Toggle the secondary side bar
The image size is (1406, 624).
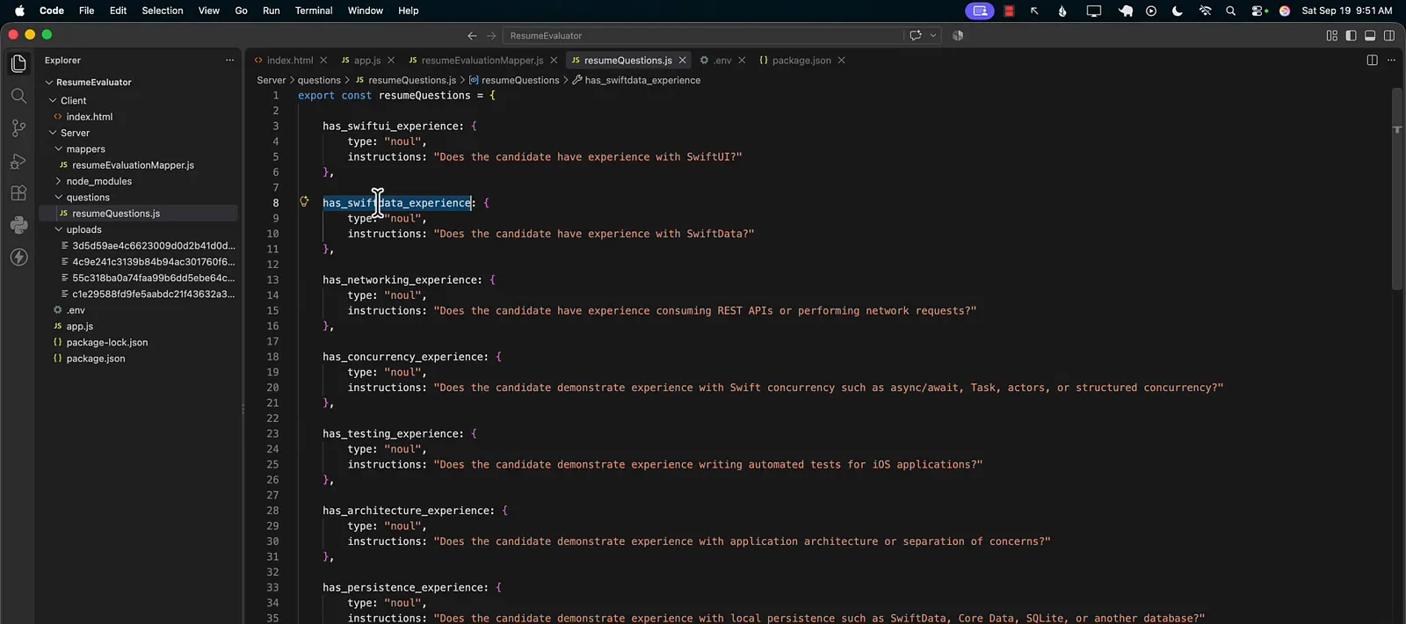1389,36
